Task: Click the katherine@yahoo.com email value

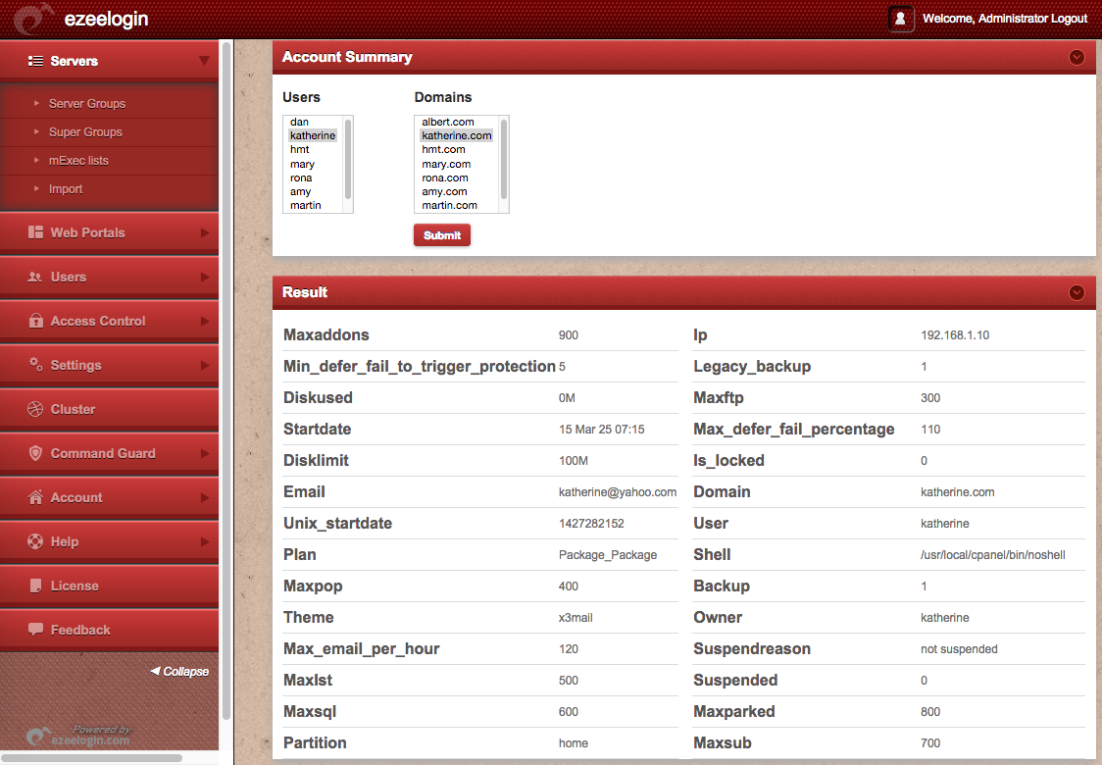Action: click(618, 492)
